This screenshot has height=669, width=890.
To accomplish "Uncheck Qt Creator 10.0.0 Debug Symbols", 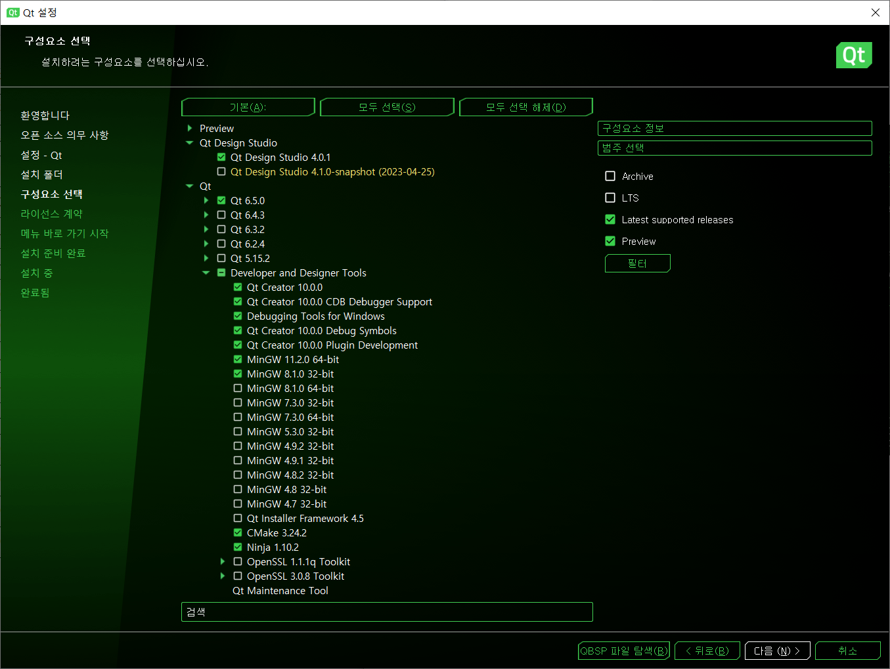I will coord(238,331).
